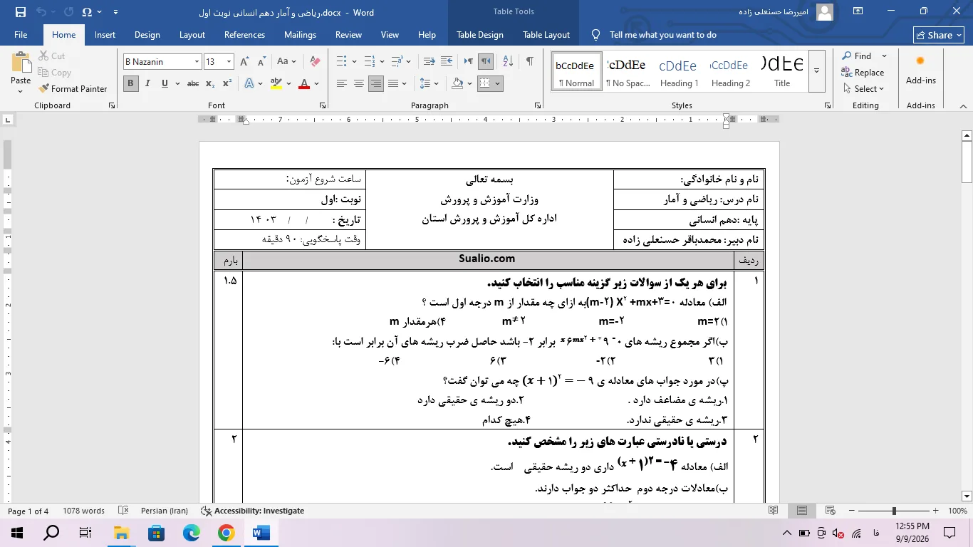
Task: Click Accessibility: Investigate in status bar
Action: pos(253,511)
